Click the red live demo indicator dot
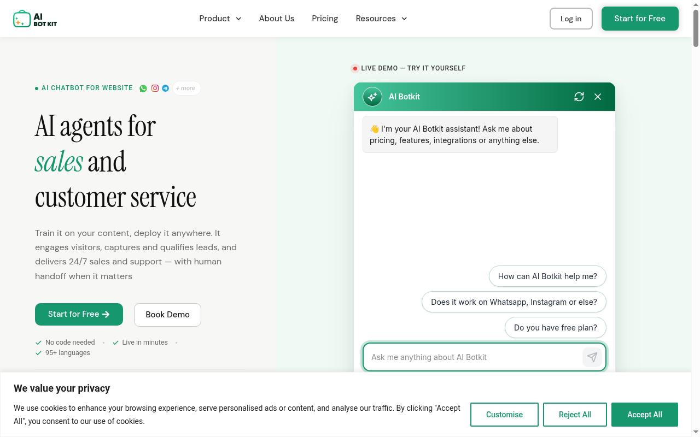700x437 pixels. (355, 68)
